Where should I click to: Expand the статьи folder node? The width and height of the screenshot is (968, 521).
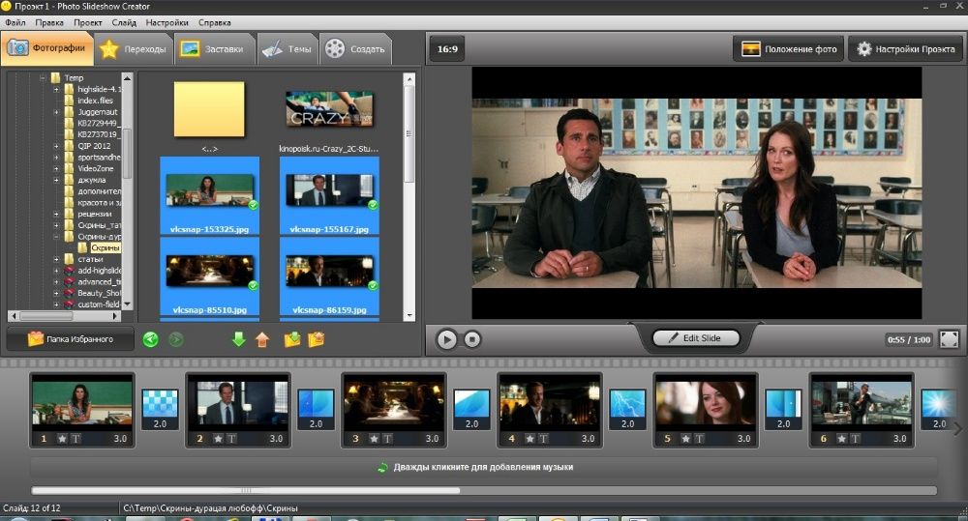click(x=56, y=259)
